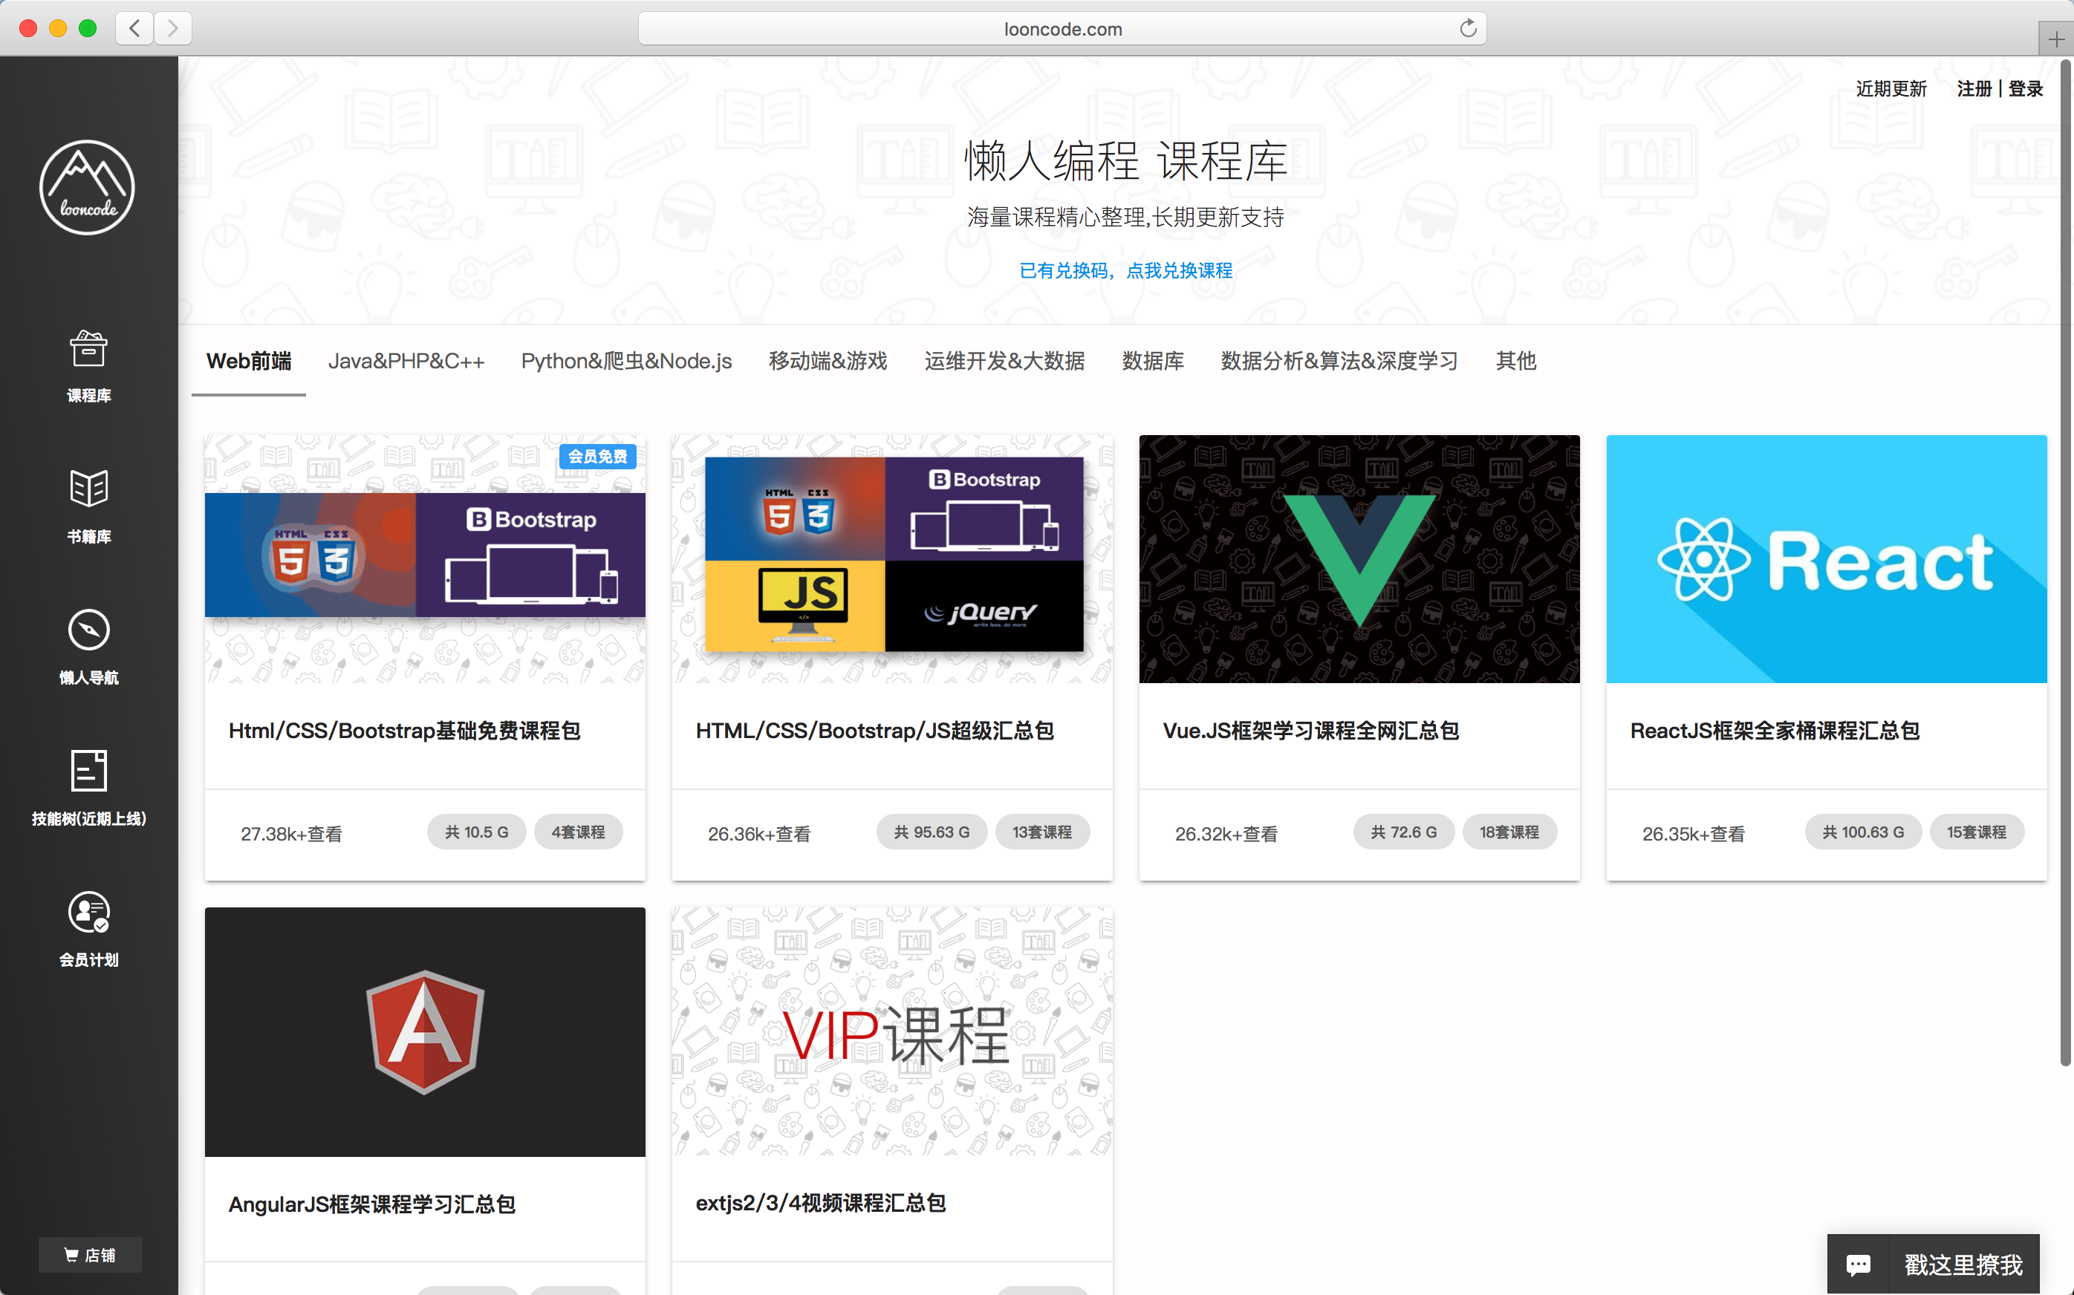
Task: Open the 店铺 shop button
Action: 89,1255
